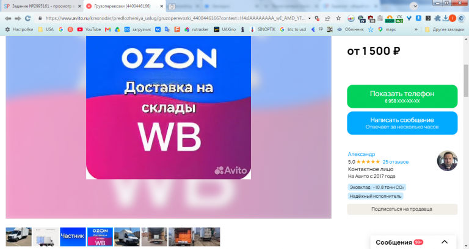Open the blue download extension icon
The height and width of the screenshot is (249, 469).
(418, 18)
